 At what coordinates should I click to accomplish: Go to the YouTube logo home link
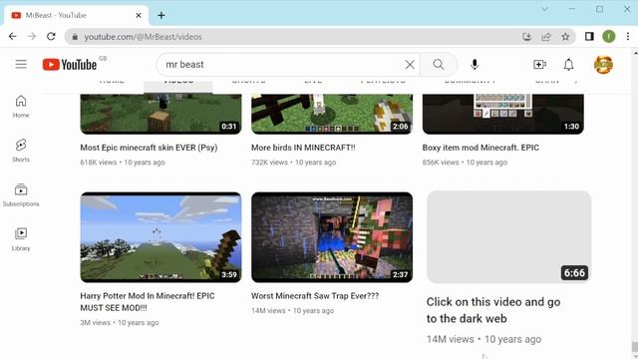click(x=70, y=64)
